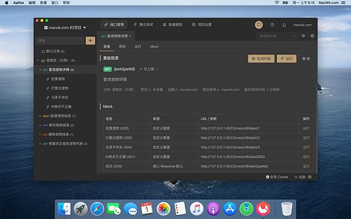
Task: Open App Store in the dock
Action: click(230, 208)
